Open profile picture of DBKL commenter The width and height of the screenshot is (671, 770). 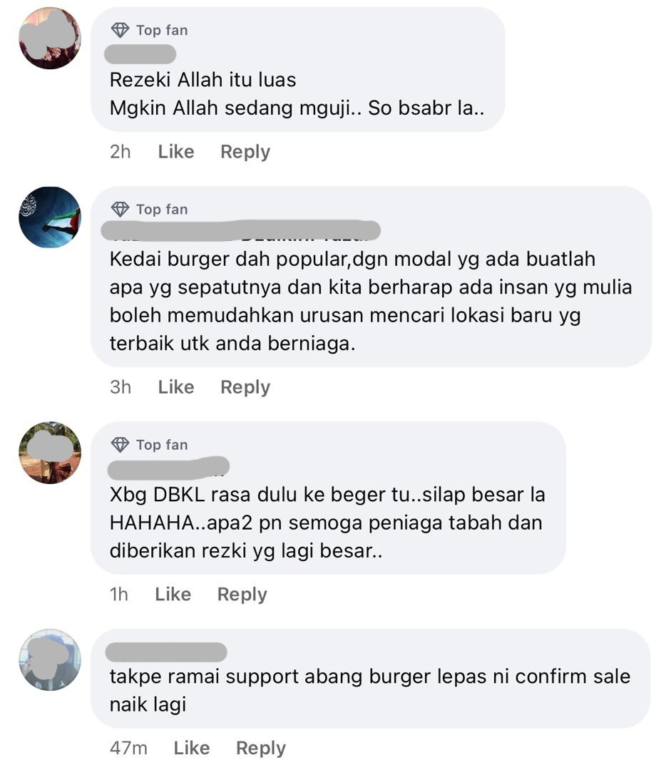coord(50,453)
